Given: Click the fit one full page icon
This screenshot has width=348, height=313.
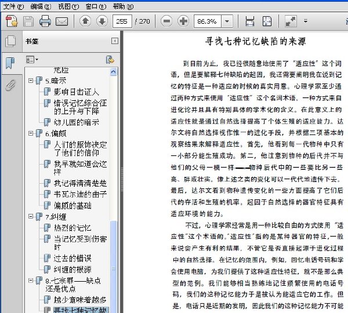Looking at the screenshot, I should click(267, 21).
